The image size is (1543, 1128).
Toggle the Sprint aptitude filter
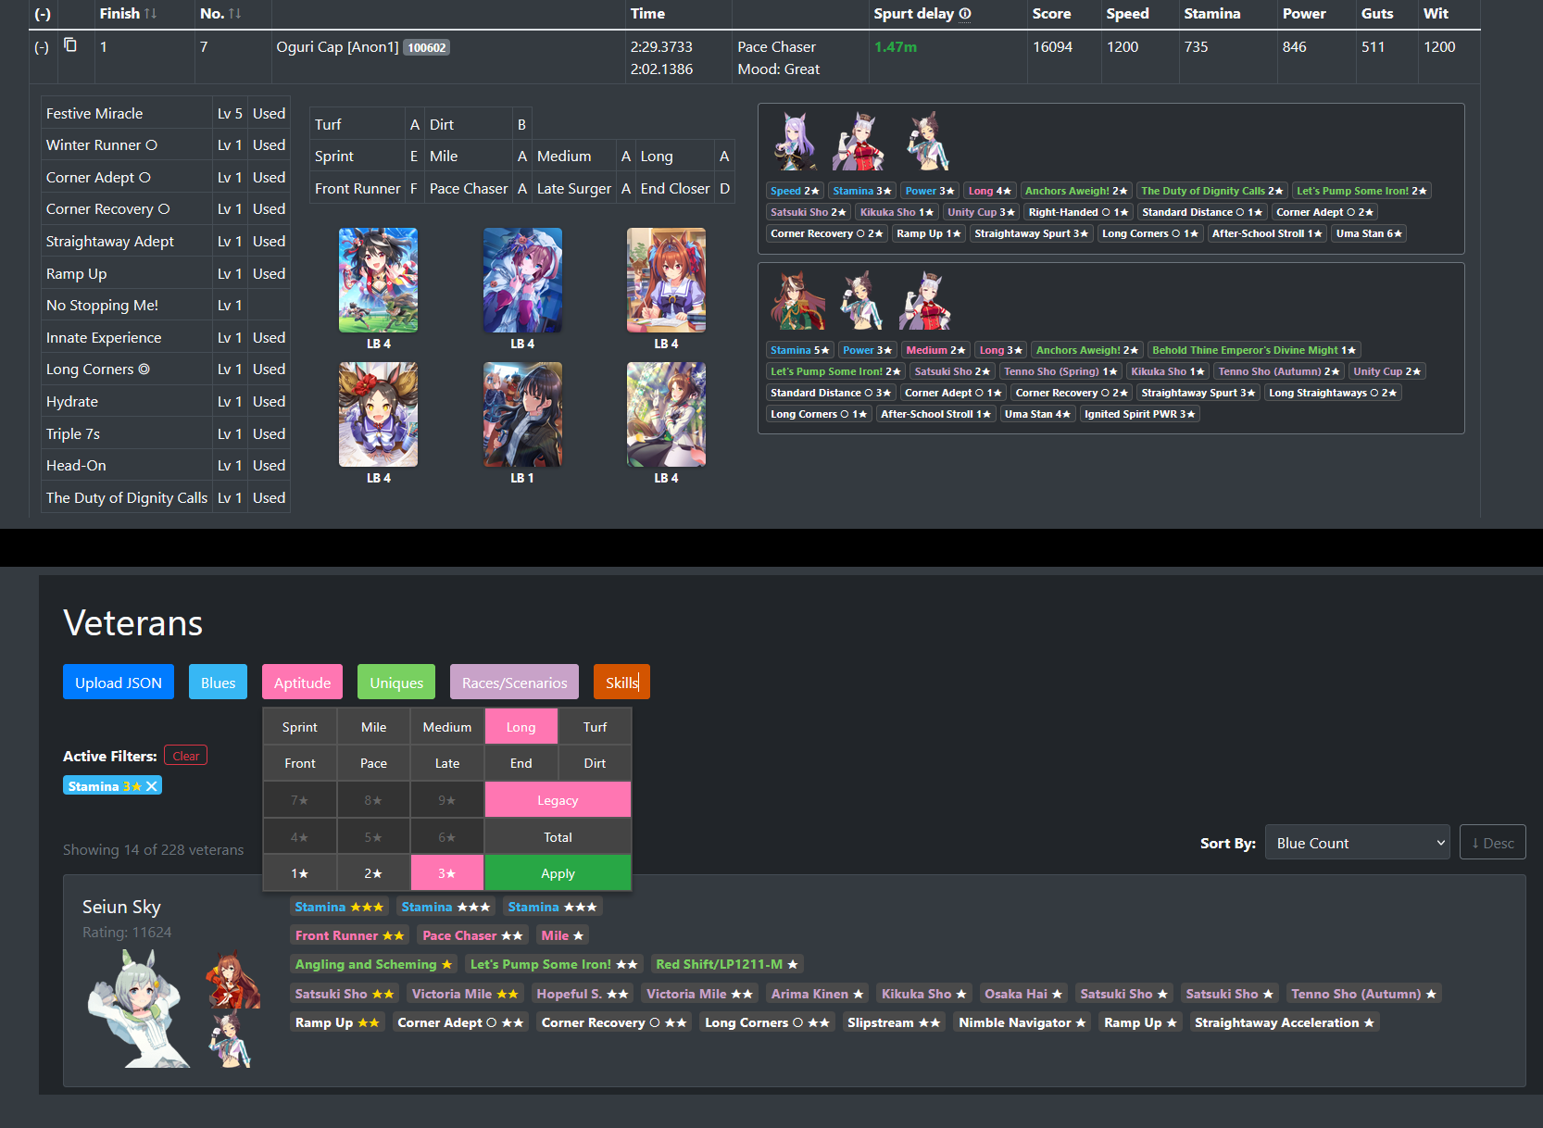coord(299,727)
